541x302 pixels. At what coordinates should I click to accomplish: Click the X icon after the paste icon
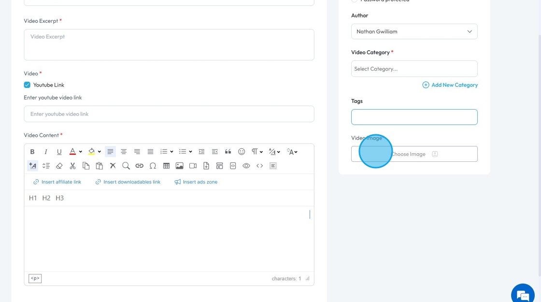(x=113, y=166)
